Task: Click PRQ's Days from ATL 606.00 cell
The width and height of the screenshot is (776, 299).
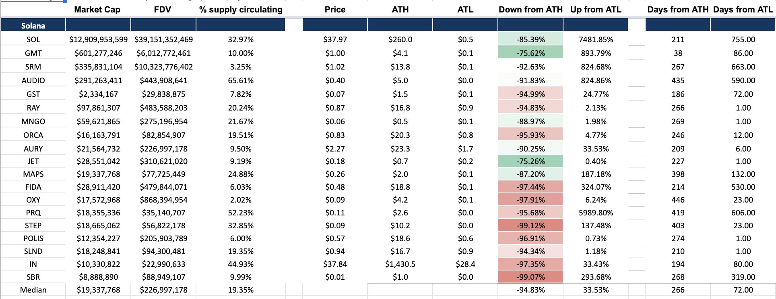Action: 743,213
